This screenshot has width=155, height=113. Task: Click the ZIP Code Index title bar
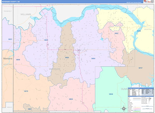pyautogui.click(x=141, y=88)
